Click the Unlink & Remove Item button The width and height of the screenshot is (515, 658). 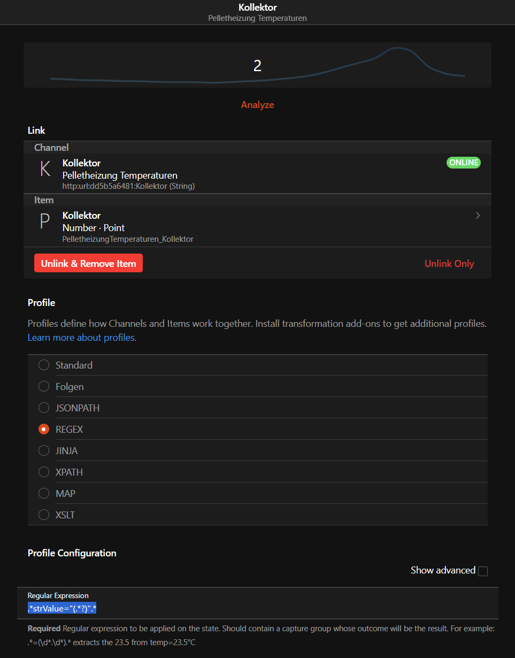tap(88, 263)
